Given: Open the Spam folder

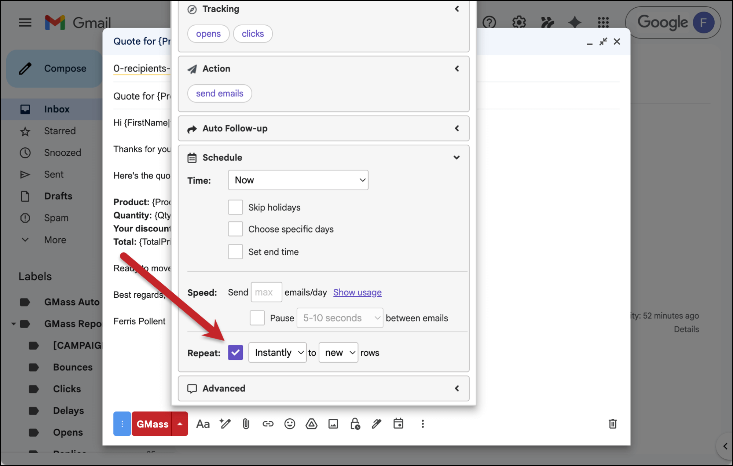Looking at the screenshot, I should click(56, 218).
